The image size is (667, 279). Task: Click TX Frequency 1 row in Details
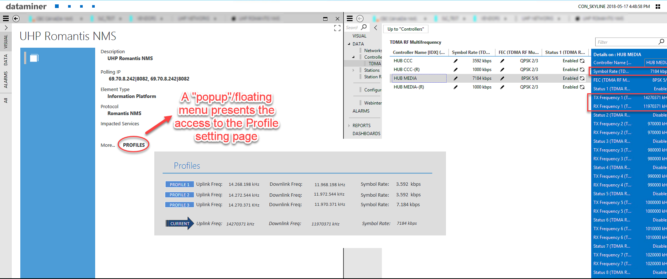click(x=629, y=98)
